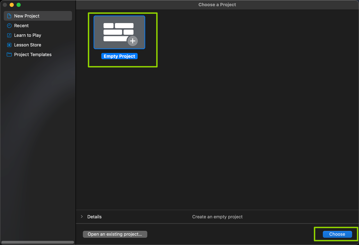Go to the Lesson Store label
The height and width of the screenshot is (245, 359).
[x=27, y=45]
